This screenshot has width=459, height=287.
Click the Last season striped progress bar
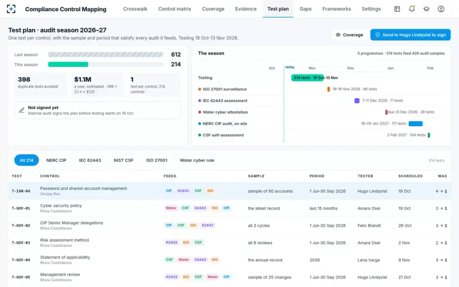(x=106, y=54)
